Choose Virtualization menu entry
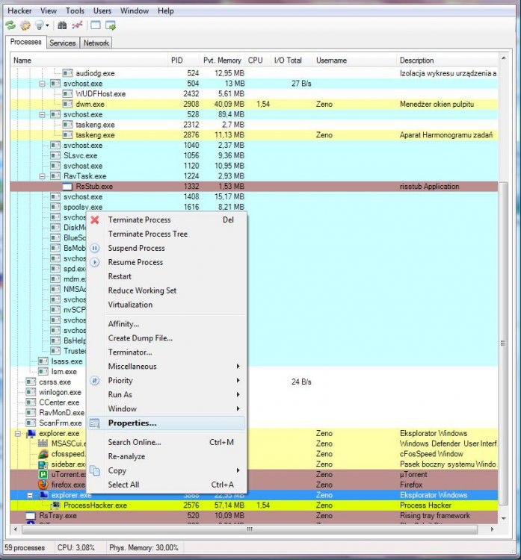Screen dimensions: 521x560 coord(167,305)
